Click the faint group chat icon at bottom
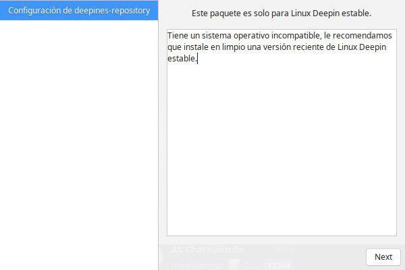This screenshot has height=270, width=405. point(177,249)
